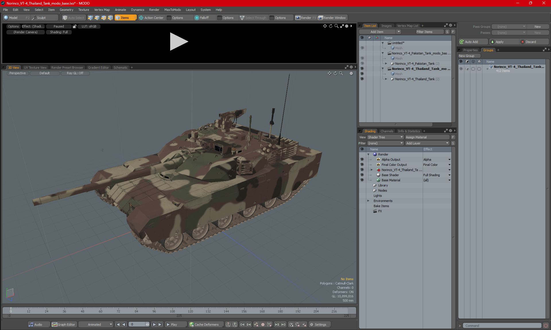Toggle visibility of Norinco_VT-4_Thailand_Tank group item
The image size is (551, 330).
pyautogui.click(x=362, y=79)
